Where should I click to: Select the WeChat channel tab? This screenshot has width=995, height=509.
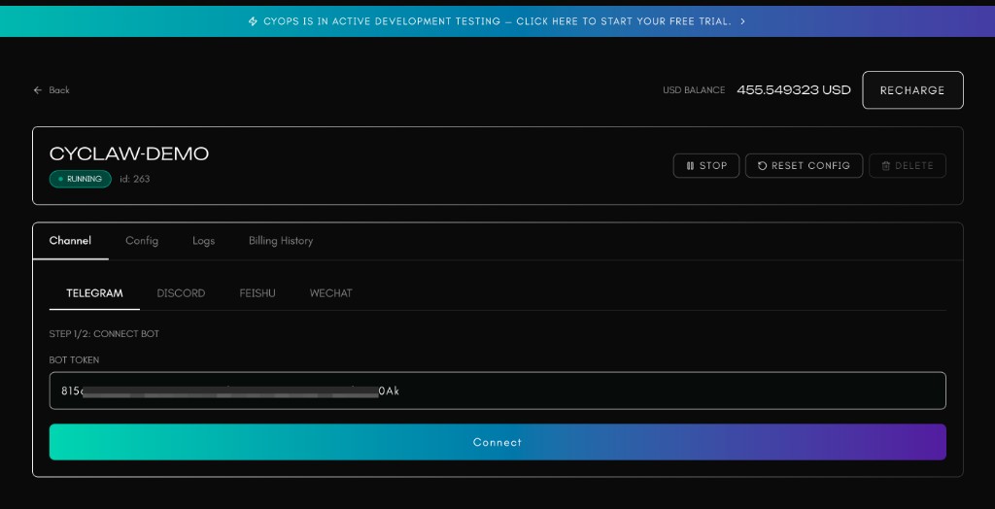click(x=330, y=293)
